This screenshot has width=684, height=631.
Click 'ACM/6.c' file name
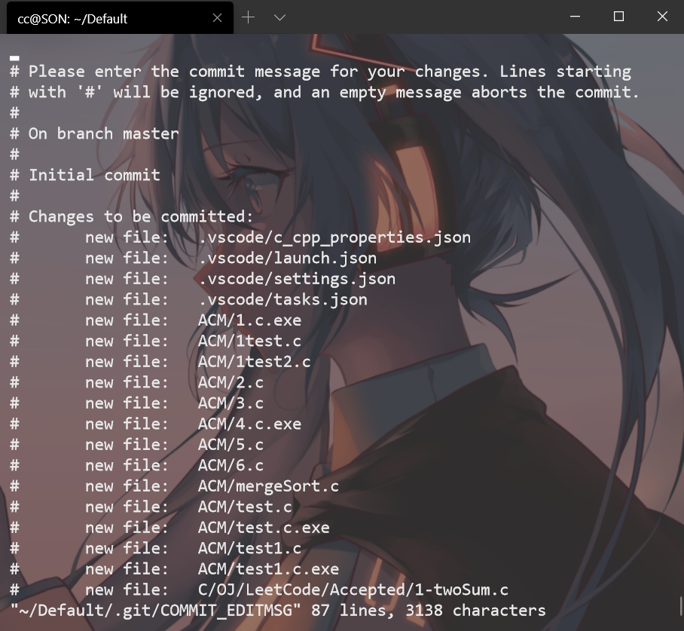pos(231,465)
